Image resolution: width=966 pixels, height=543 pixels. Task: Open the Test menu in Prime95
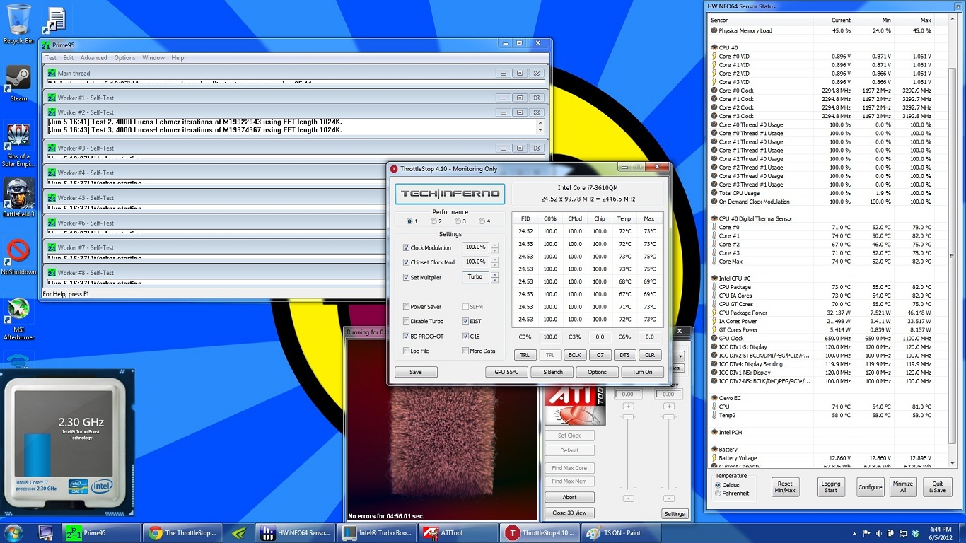click(51, 58)
